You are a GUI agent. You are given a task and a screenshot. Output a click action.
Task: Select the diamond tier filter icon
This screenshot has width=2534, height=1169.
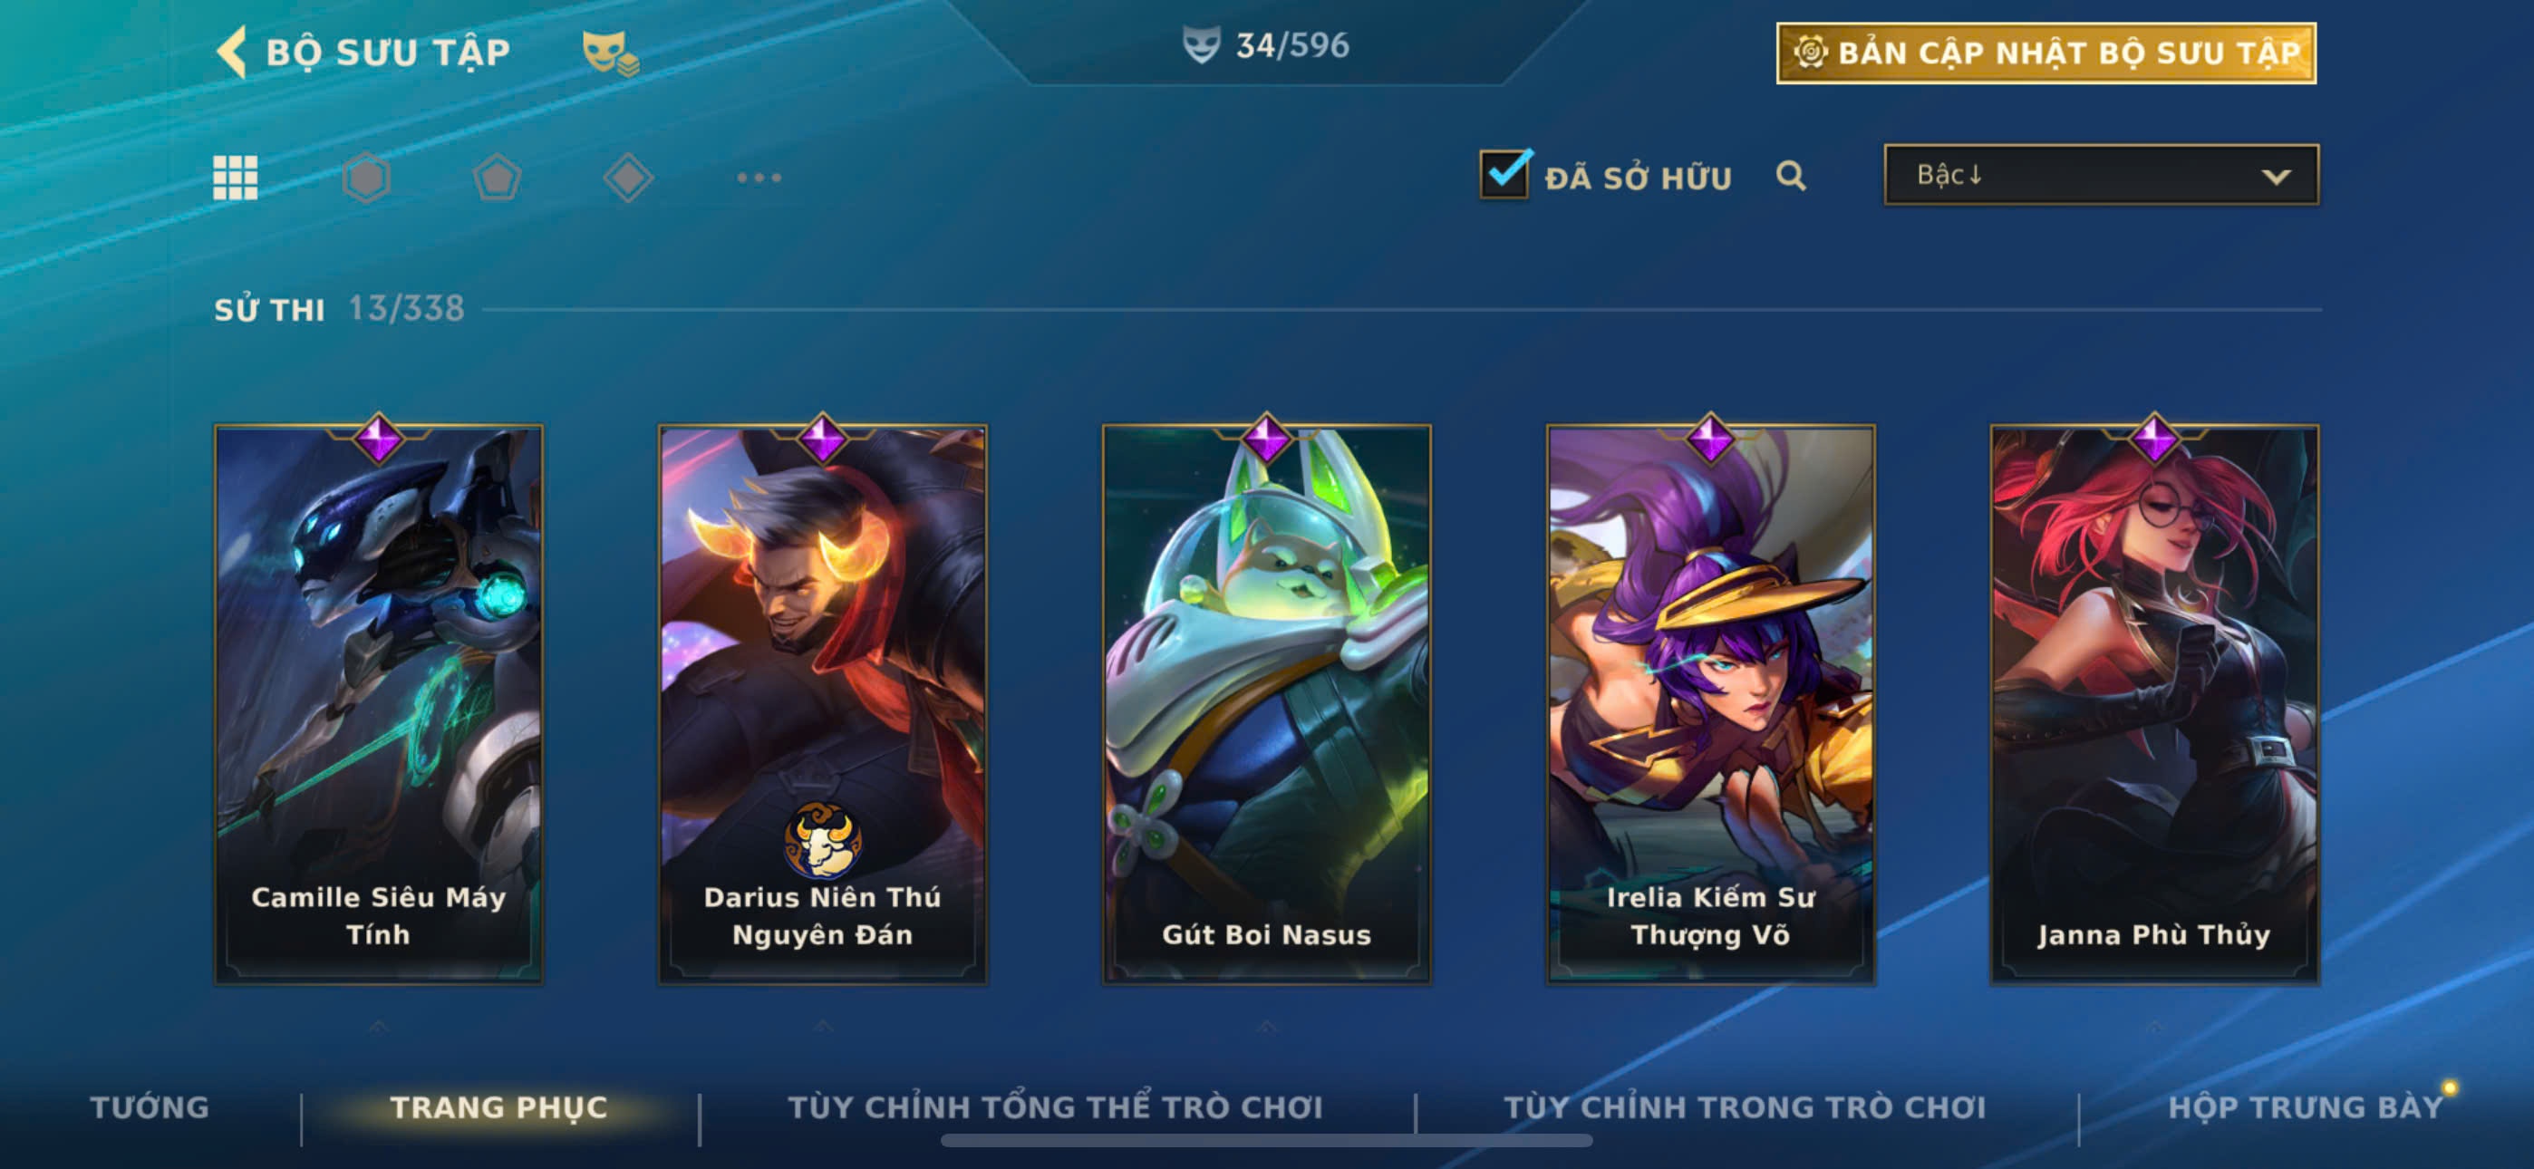coord(627,179)
